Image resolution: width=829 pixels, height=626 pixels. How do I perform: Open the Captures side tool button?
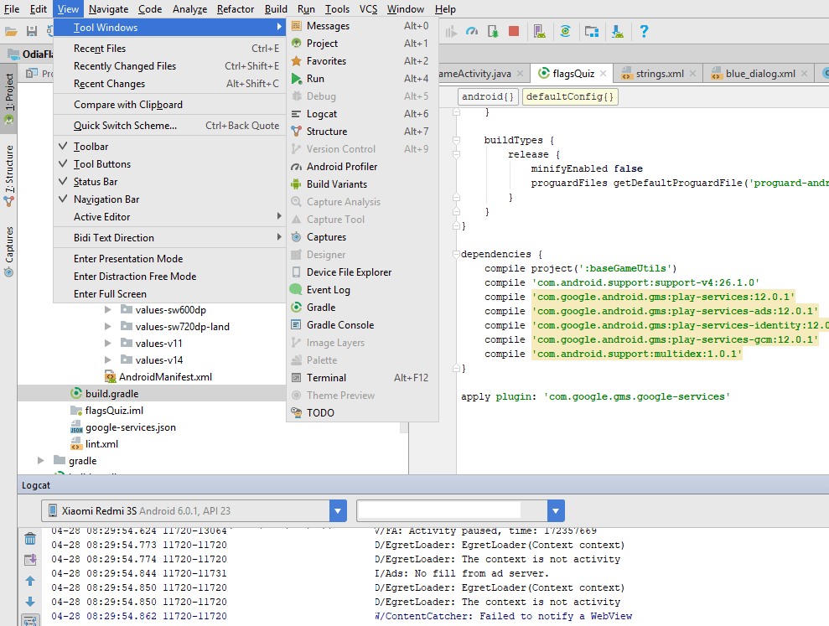pos(9,251)
